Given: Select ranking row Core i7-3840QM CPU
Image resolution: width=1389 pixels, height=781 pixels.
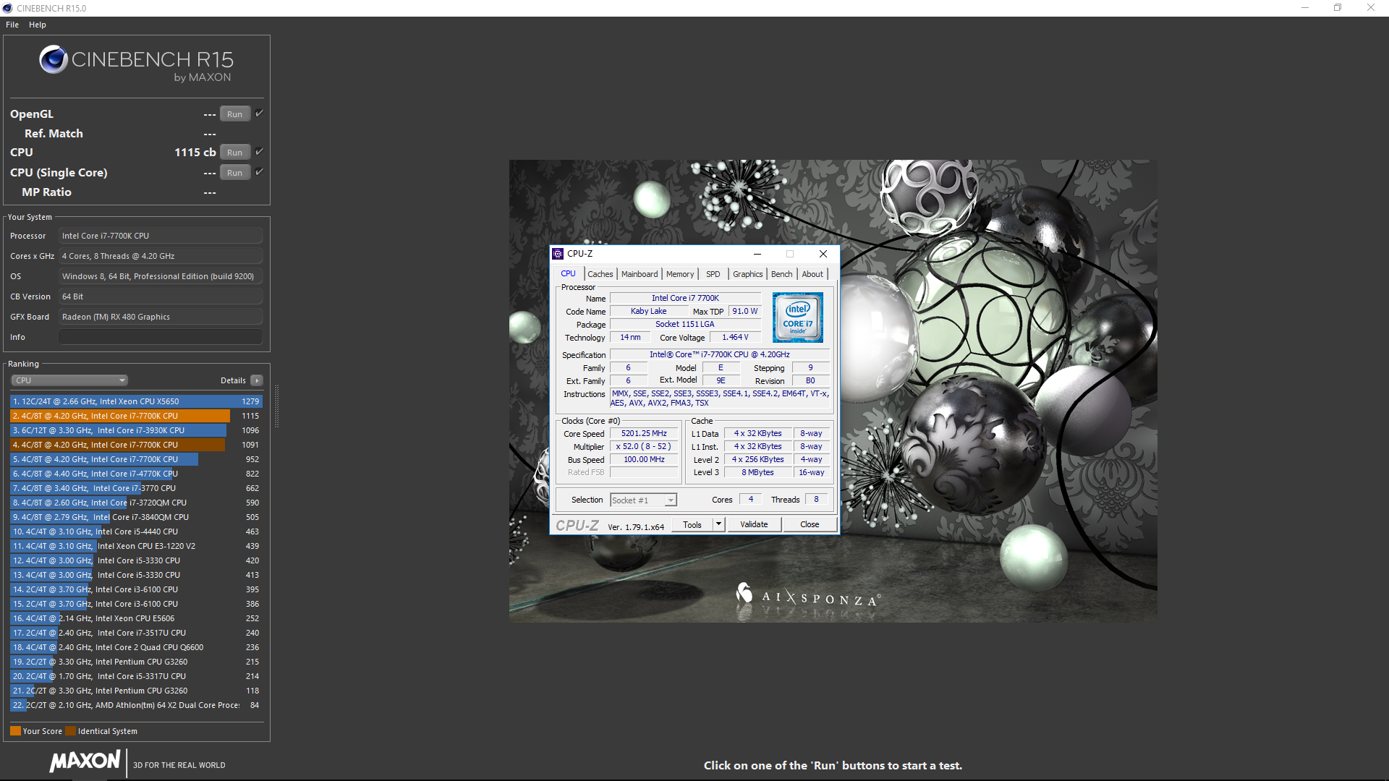Looking at the screenshot, I should pos(136,517).
